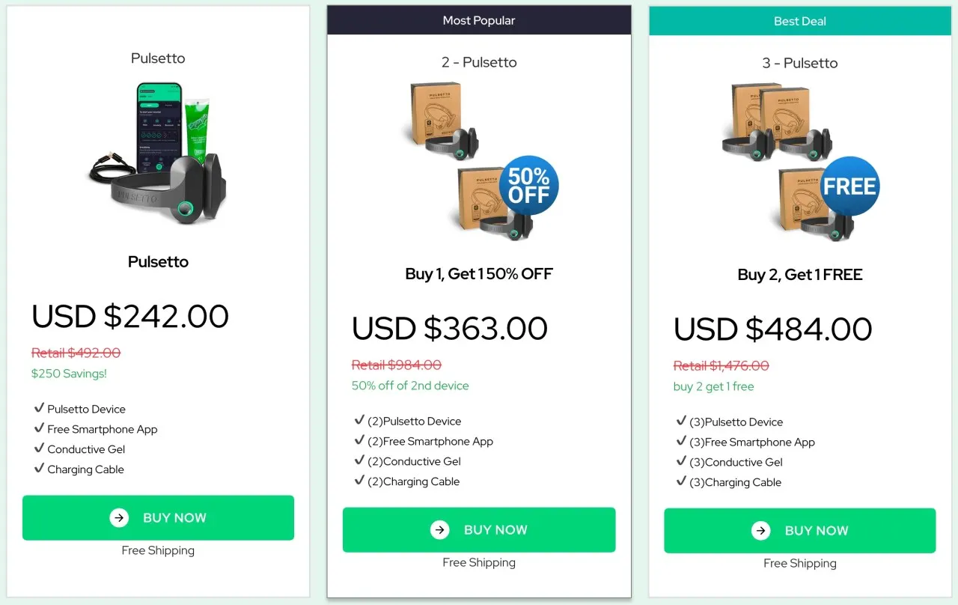This screenshot has width=958, height=605.
Task: Click the arrow icon in the Best Deal card's button
Action: (760, 530)
